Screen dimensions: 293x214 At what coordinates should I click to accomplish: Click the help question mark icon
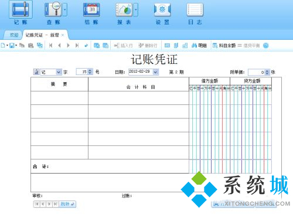(x=265, y=46)
